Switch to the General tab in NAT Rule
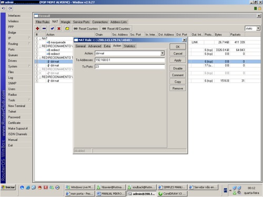This screenshot has width=263, height=197. coord(80,46)
